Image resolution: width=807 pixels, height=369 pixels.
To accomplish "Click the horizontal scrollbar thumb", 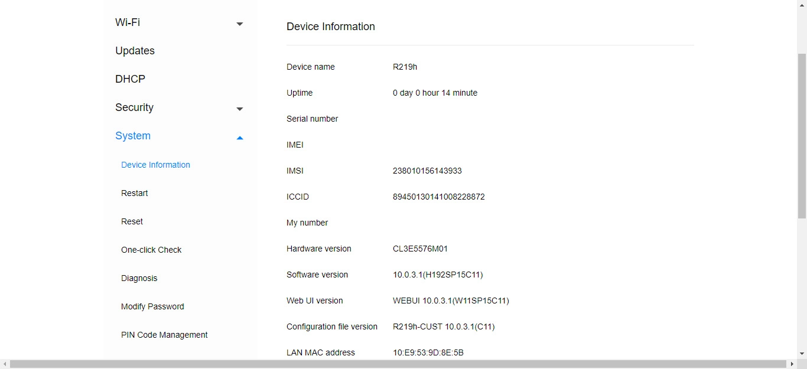I will (x=396, y=364).
